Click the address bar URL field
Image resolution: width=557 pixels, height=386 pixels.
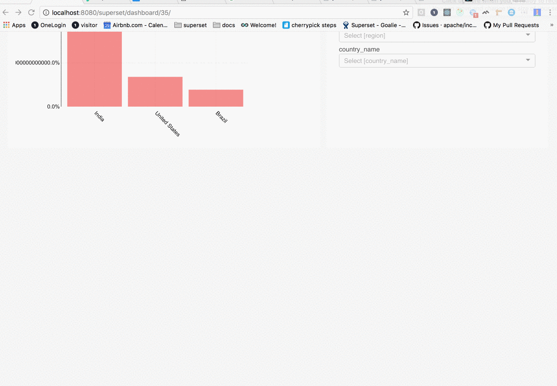click(225, 12)
